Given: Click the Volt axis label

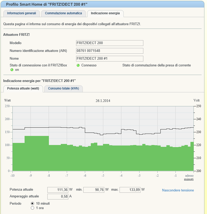Looking at the screenshot, I should 196,100.
